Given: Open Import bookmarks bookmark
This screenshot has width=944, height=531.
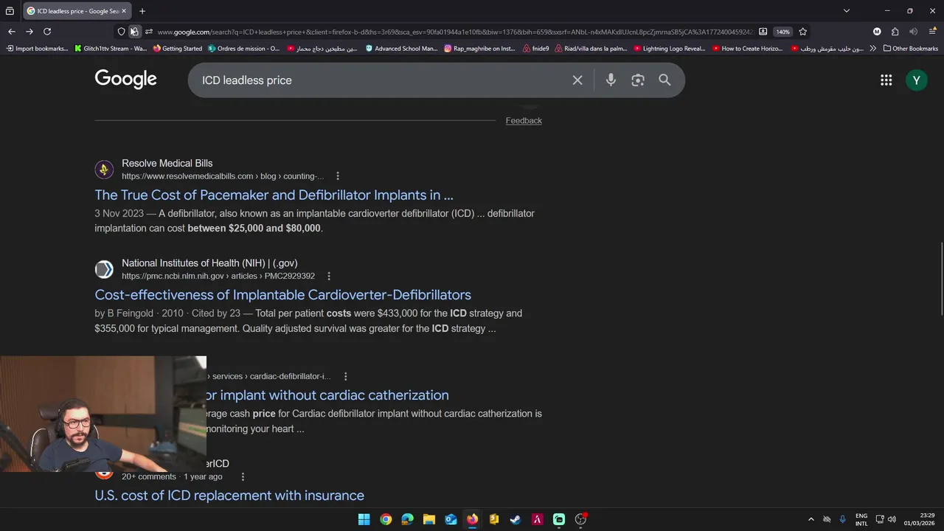Looking at the screenshot, I should click(37, 49).
